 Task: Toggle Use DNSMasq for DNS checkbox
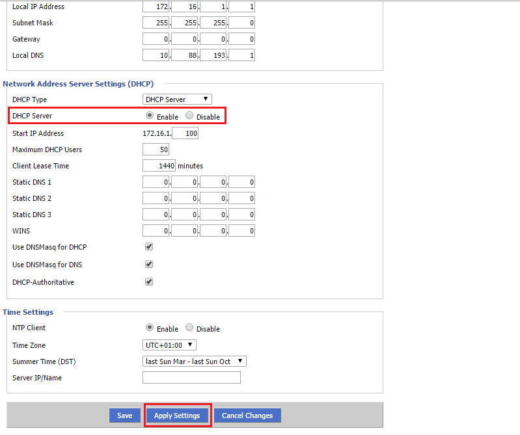pyautogui.click(x=149, y=265)
